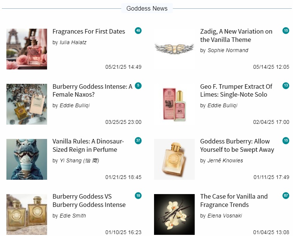This screenshot has height=236, width=293.
Task: Click the silver wings Zadig thumbnail
Action: 174,49
